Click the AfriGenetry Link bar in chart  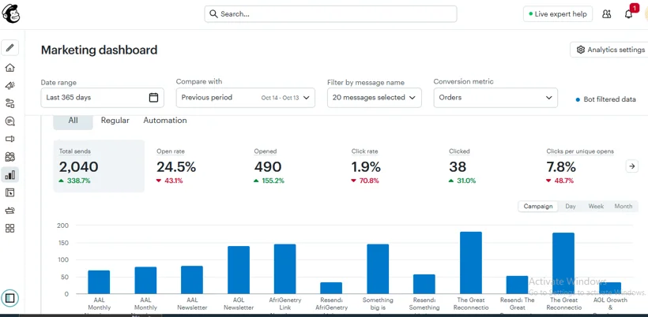pos(284,269)
